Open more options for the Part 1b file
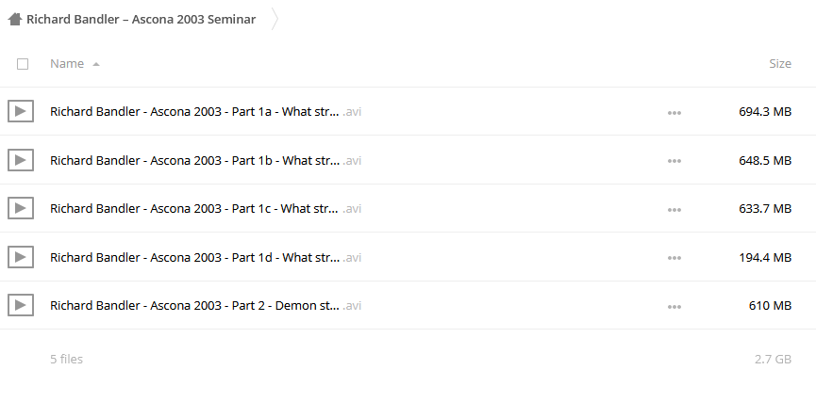The width and height of the screenshot is (816, 402). [674, 161]
